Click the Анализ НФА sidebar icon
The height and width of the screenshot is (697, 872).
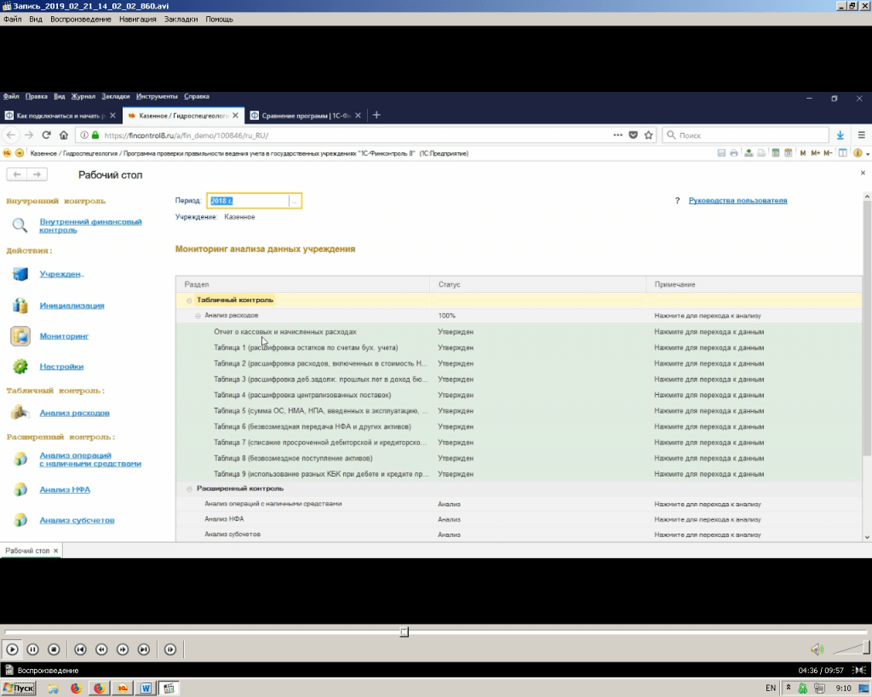click(x=20, y=490)
